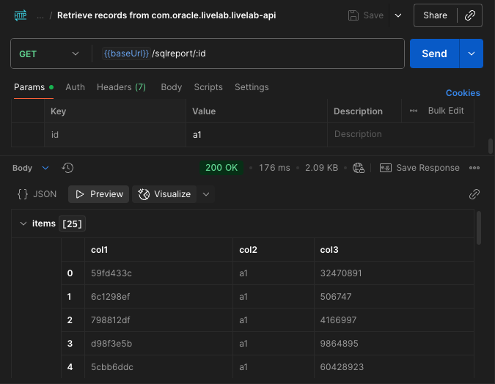Screen dimensions: 495x384
Task: Click the response link icon above table
Action: coord(474,194)
